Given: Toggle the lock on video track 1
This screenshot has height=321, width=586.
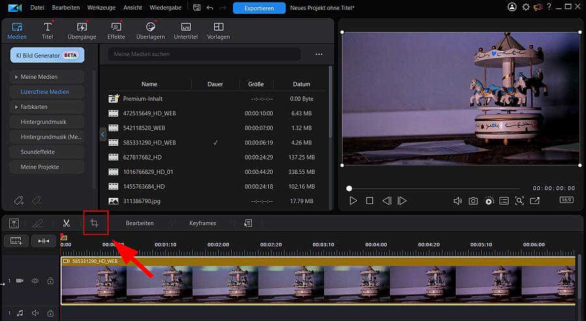Looking at the screenshot, I should pyautogui.click(x=50, y=281).
